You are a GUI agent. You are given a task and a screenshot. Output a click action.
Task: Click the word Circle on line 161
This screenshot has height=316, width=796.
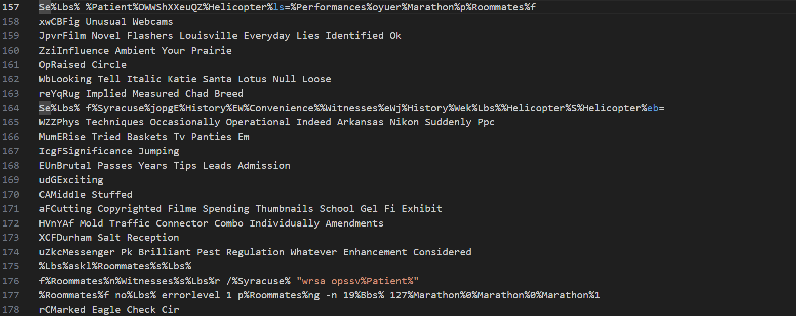(x=109, y=65)
